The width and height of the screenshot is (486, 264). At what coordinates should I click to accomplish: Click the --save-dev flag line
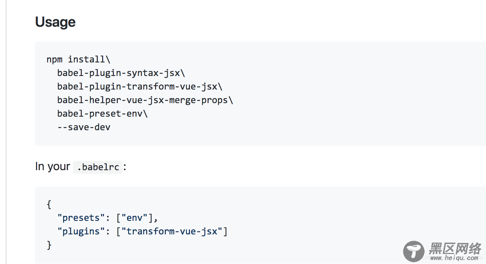click(84, 127)
